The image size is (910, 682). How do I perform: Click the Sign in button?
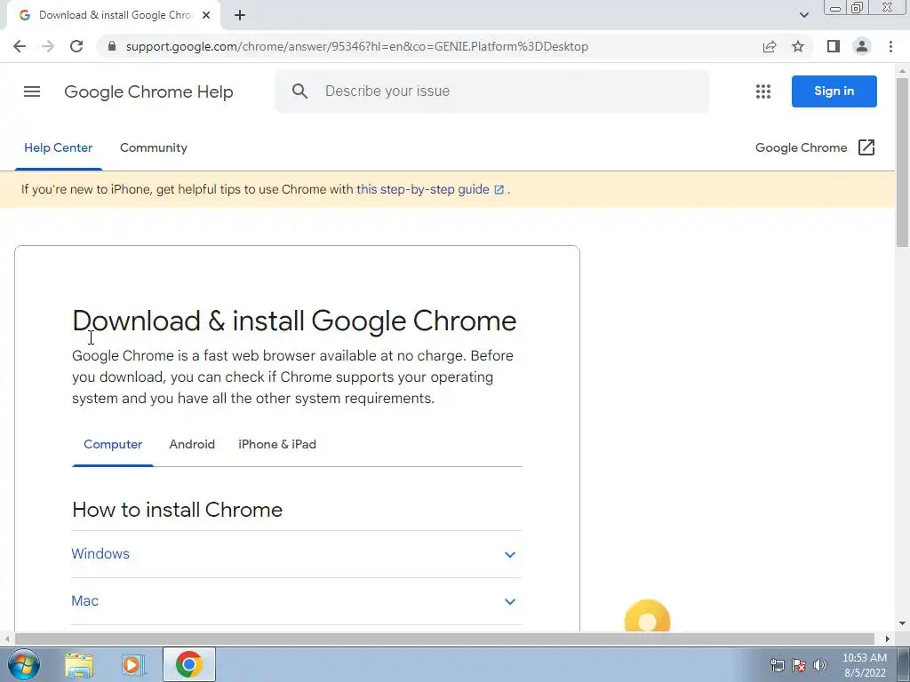point(834,91)
